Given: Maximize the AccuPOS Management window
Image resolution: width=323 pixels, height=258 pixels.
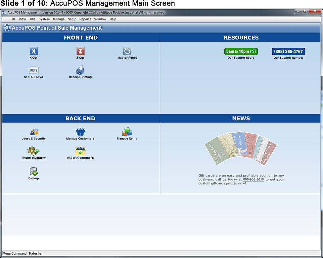Looking at the screenshot, I should (x=305, y=12).
